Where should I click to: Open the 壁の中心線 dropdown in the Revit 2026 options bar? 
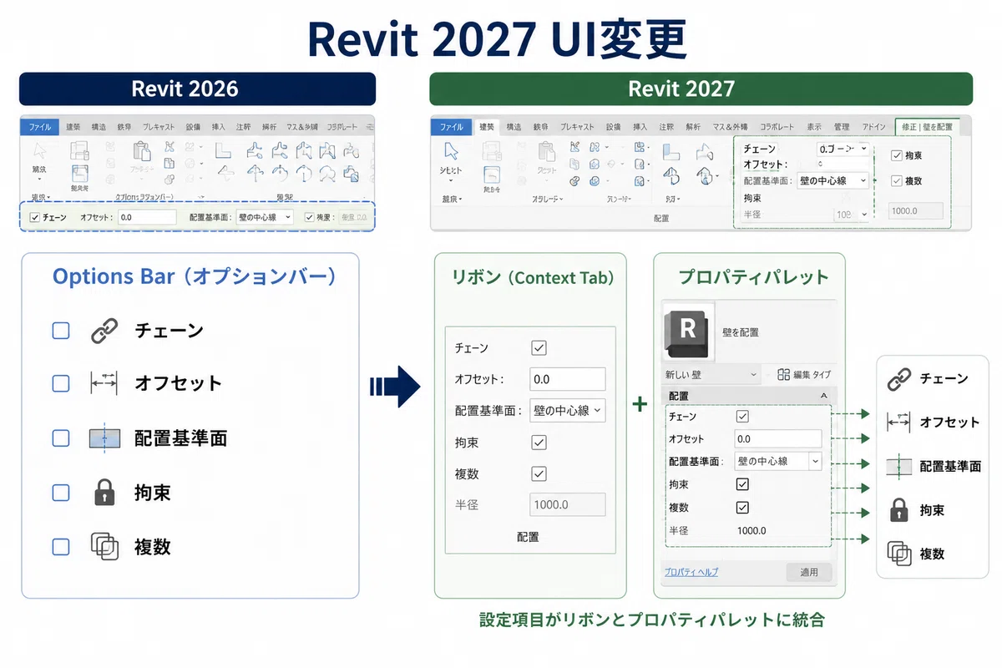265,217
